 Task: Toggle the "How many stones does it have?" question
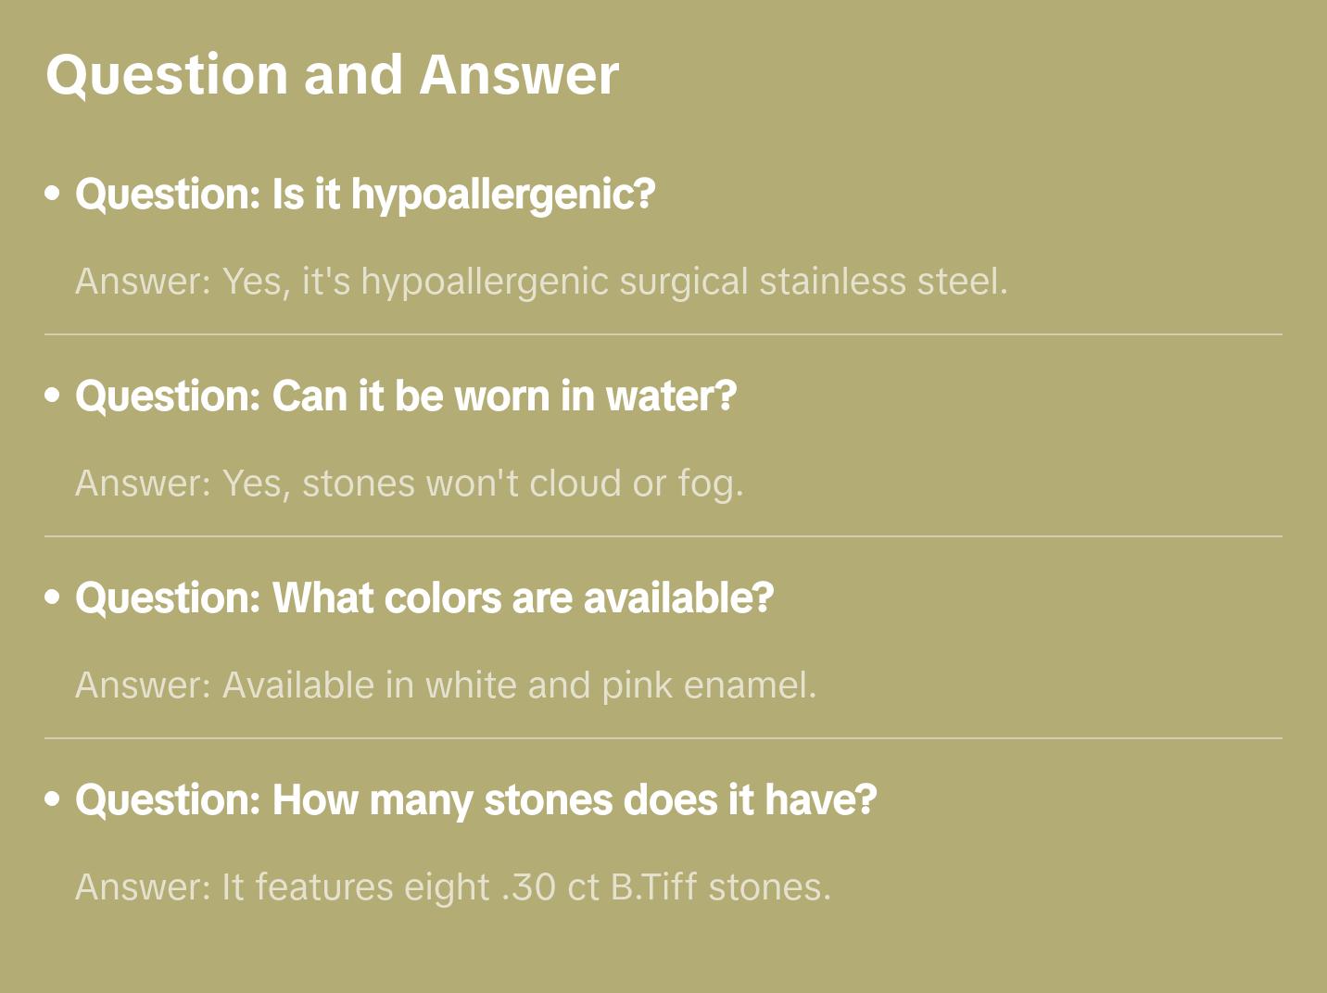pos(476,800)
